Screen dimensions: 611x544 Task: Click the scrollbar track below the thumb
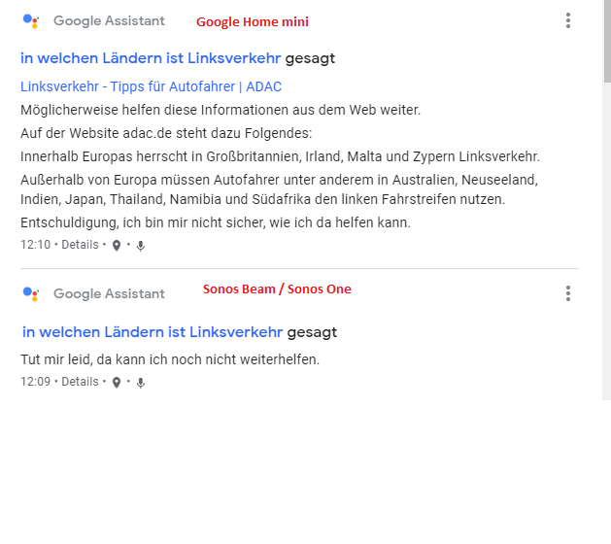(607, 242)
